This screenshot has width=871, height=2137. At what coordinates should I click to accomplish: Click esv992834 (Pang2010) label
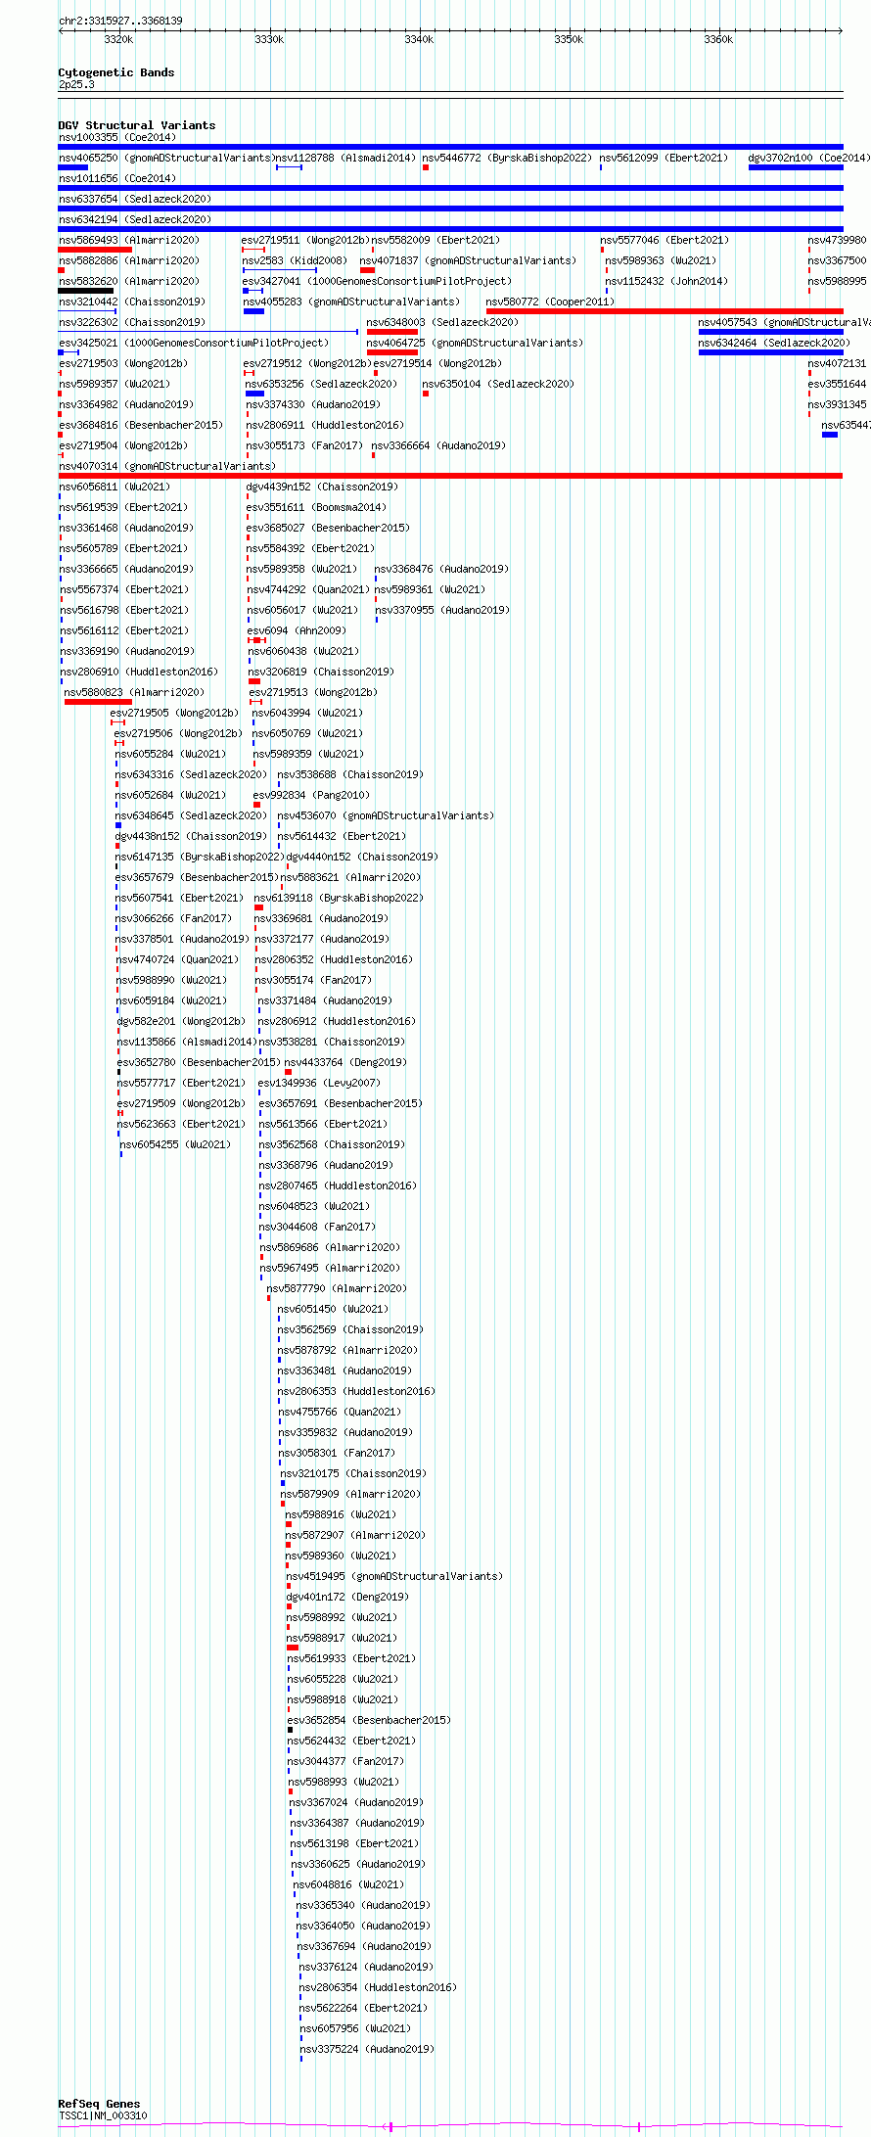click(311, 795)
